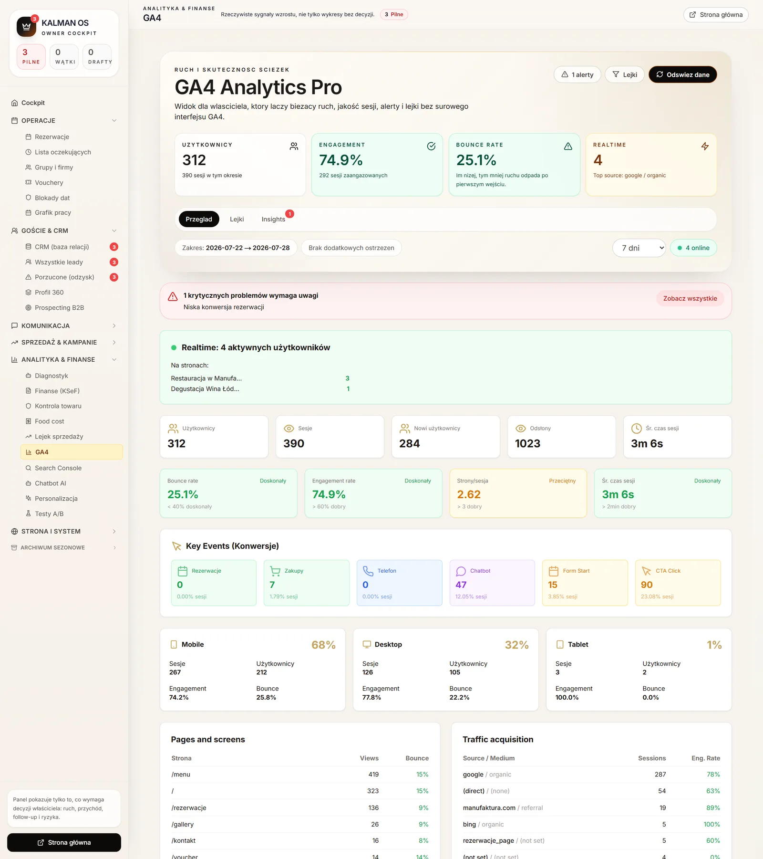
Task: Click the warning icon in Bounce Rate card
Action: click(x=568, y=147)
